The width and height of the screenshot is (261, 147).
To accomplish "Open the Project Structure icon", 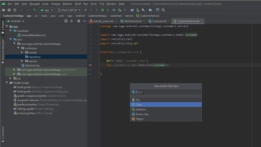I will [x=158, y=10].
